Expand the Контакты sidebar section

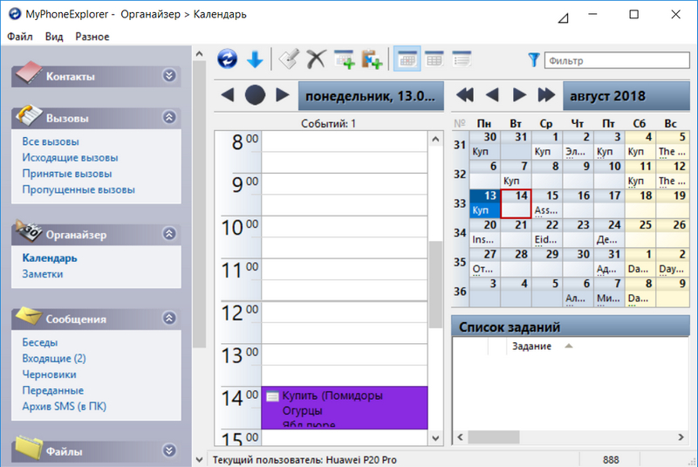(169, 76)
